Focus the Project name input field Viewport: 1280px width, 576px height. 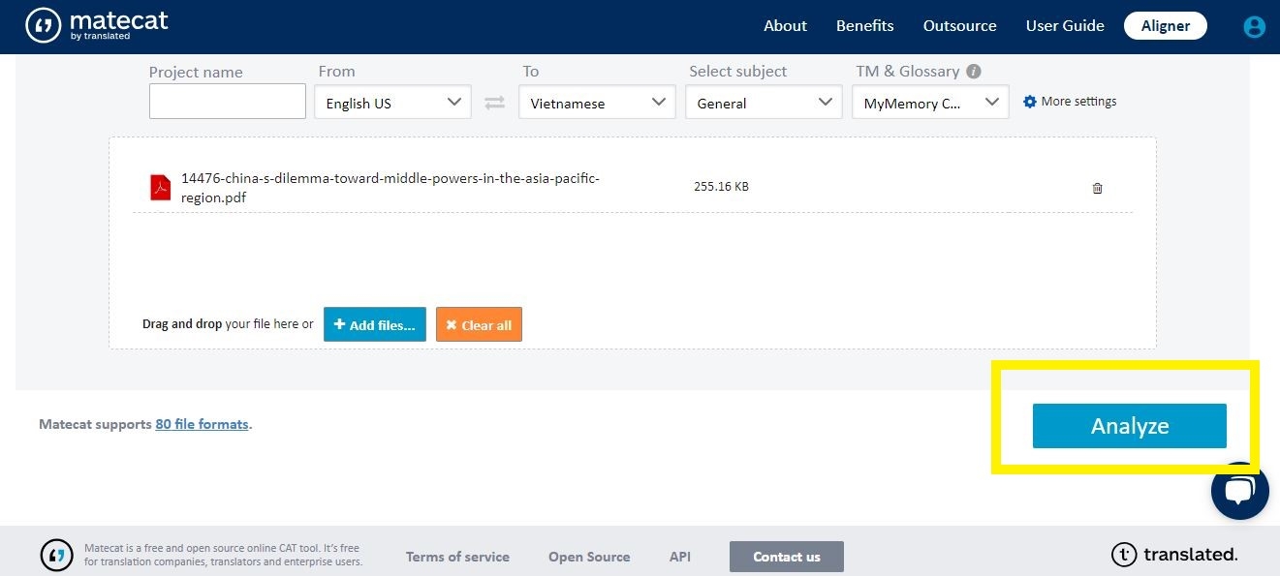coord(228,102)
